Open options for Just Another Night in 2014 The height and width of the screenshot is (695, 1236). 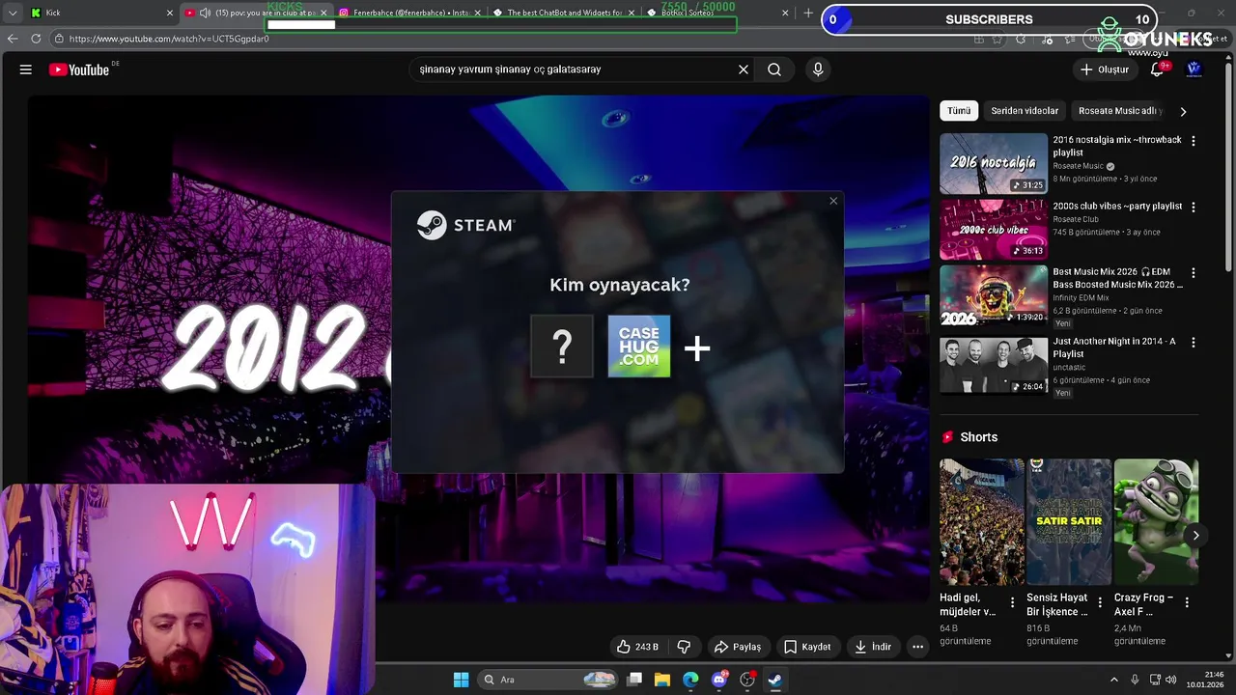[1194, 343]
